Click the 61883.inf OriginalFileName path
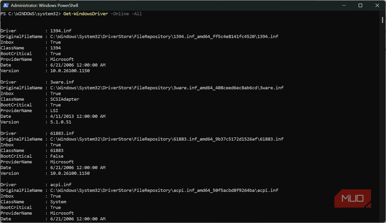Viewport: 386px width, 223px height. (167, 139)
